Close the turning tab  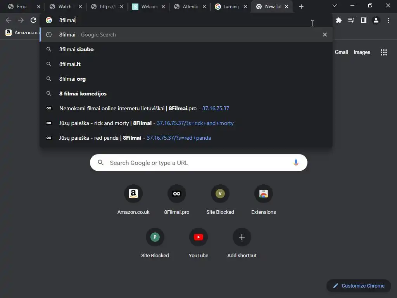pyautogui.click(x=245, y=7)
